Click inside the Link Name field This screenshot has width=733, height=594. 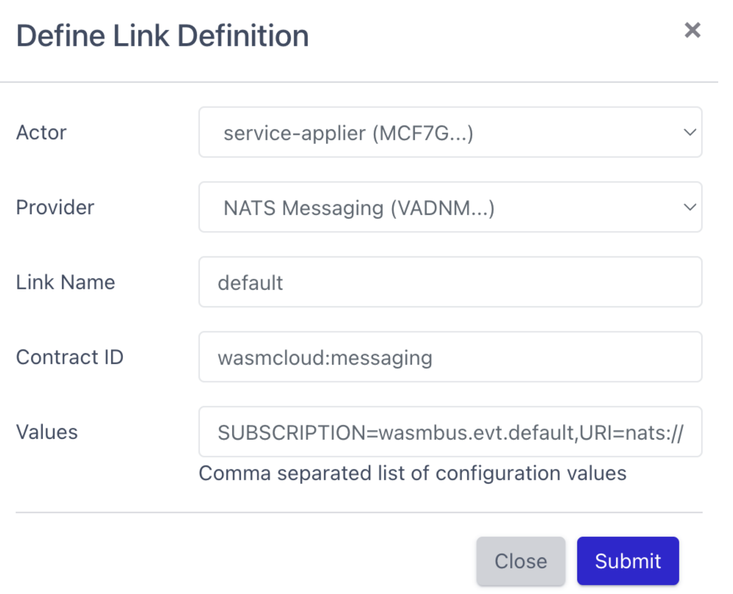450,282
